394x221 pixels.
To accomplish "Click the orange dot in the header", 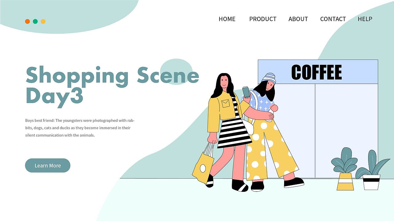I will pyautogui.click(x=27, y=21).
